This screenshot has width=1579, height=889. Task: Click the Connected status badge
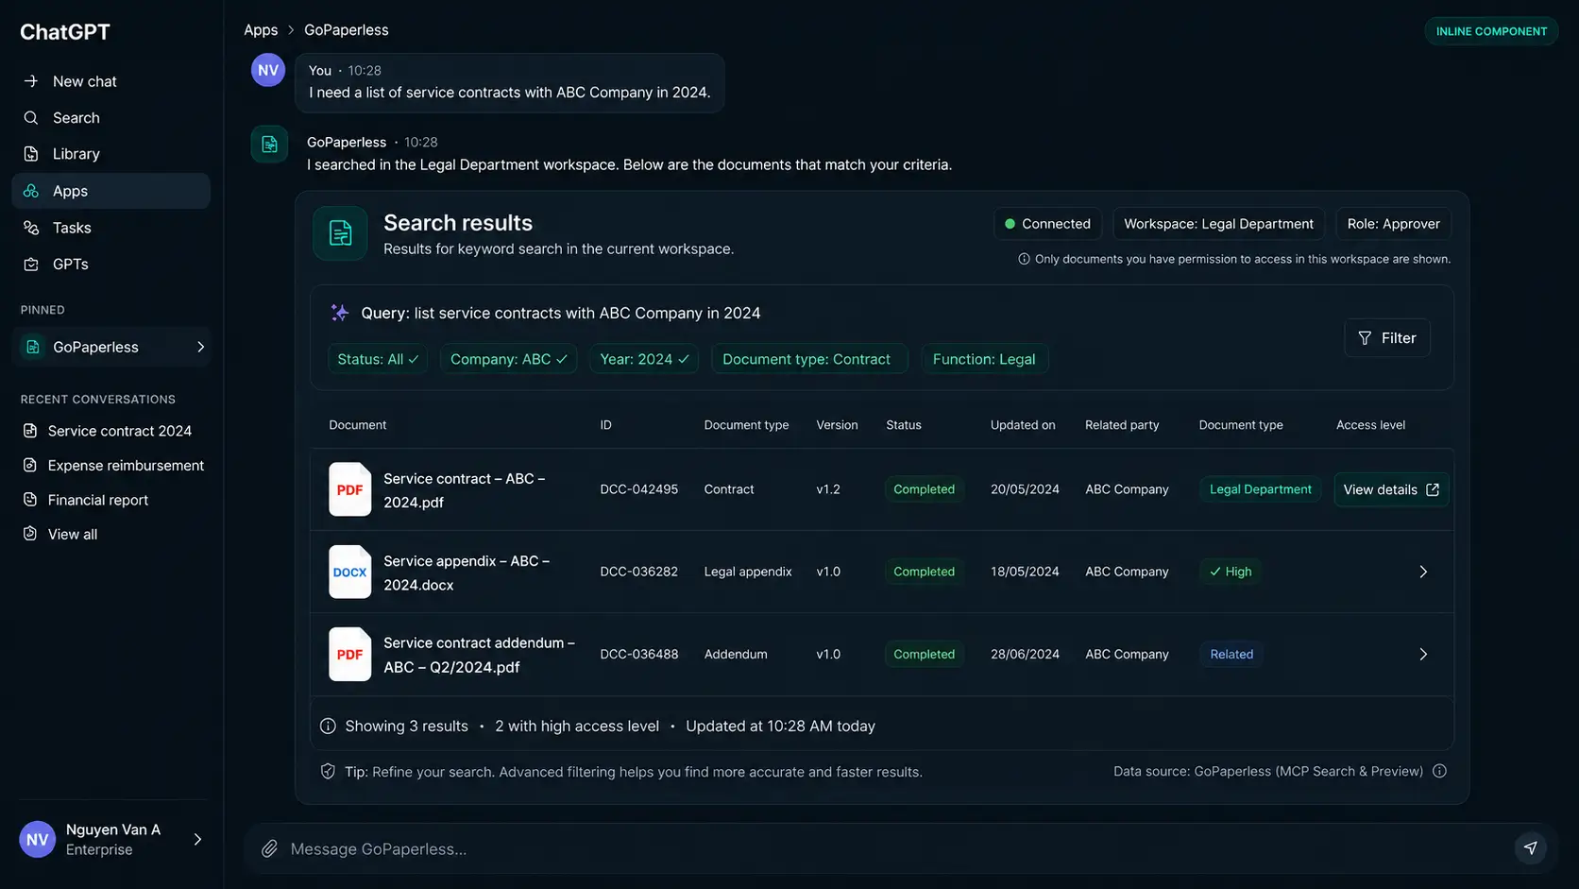coord(1046,224)
